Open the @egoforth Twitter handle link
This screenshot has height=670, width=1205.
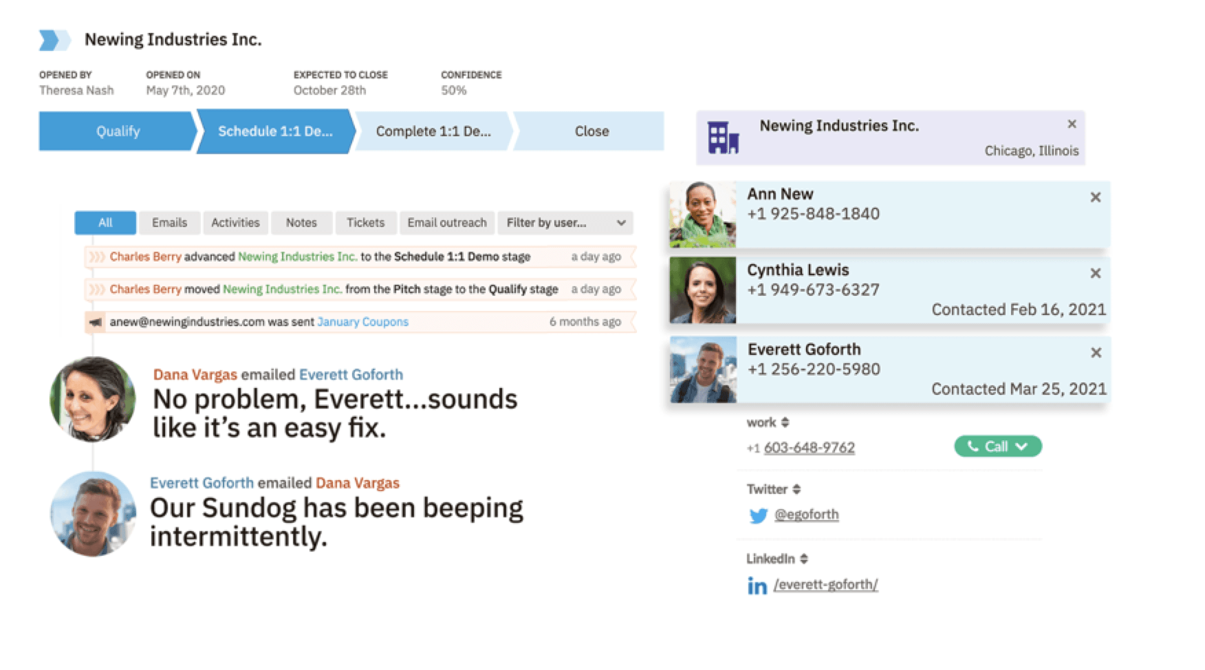tap(806, 515)
